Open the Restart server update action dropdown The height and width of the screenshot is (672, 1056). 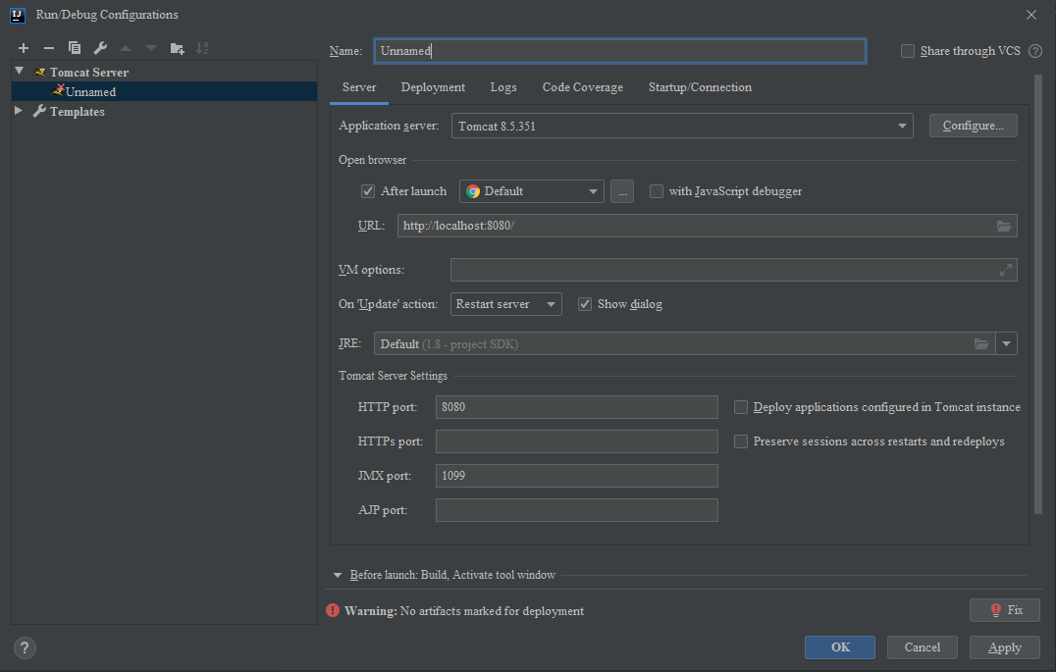505,304
